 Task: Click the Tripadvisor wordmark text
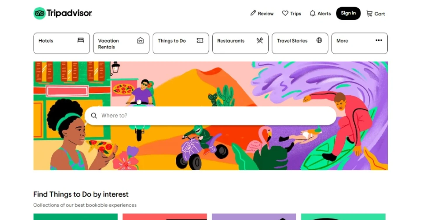[70, 13]
